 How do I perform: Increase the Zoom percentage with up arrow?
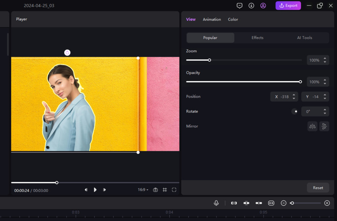point(325,59)
